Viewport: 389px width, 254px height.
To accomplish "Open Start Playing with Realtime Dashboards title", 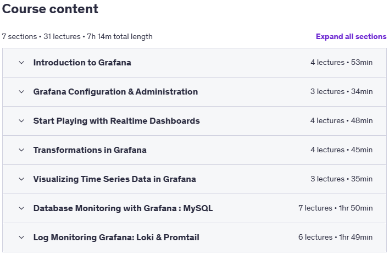I will pyautogui.click(x=116, y=121).
